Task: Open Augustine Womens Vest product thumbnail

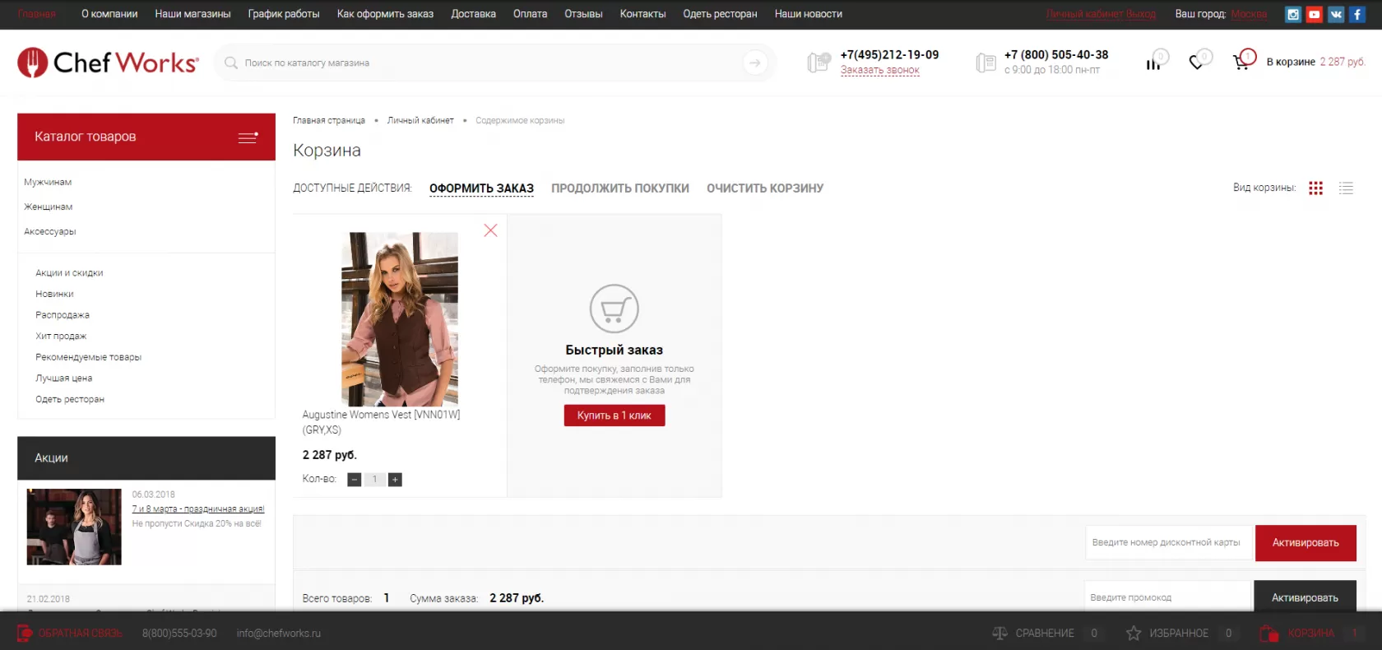Action: [x=400, y=319]
